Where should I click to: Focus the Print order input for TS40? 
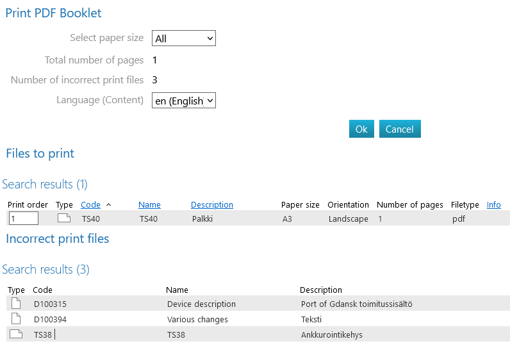pyautogui.click(x=24, y=218)
